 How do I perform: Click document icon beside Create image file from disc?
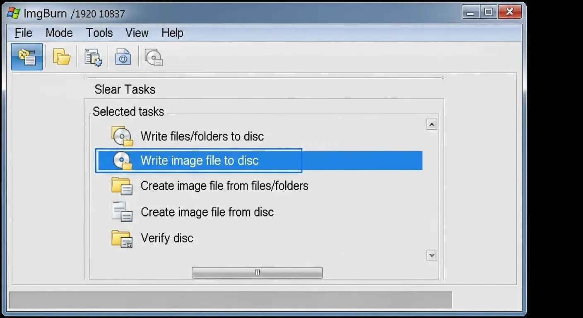(x=122, y=212)
